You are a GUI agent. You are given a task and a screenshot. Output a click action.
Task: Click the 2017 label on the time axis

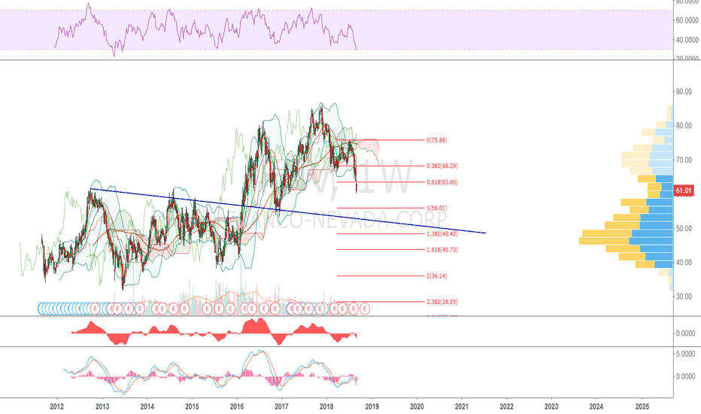point(281,406)
